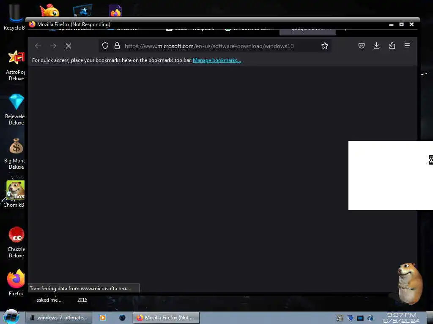Click the Firefox forward arrow
Image resolution: width=433 pixels, height=324 pixels.
[x=53, y=46]
